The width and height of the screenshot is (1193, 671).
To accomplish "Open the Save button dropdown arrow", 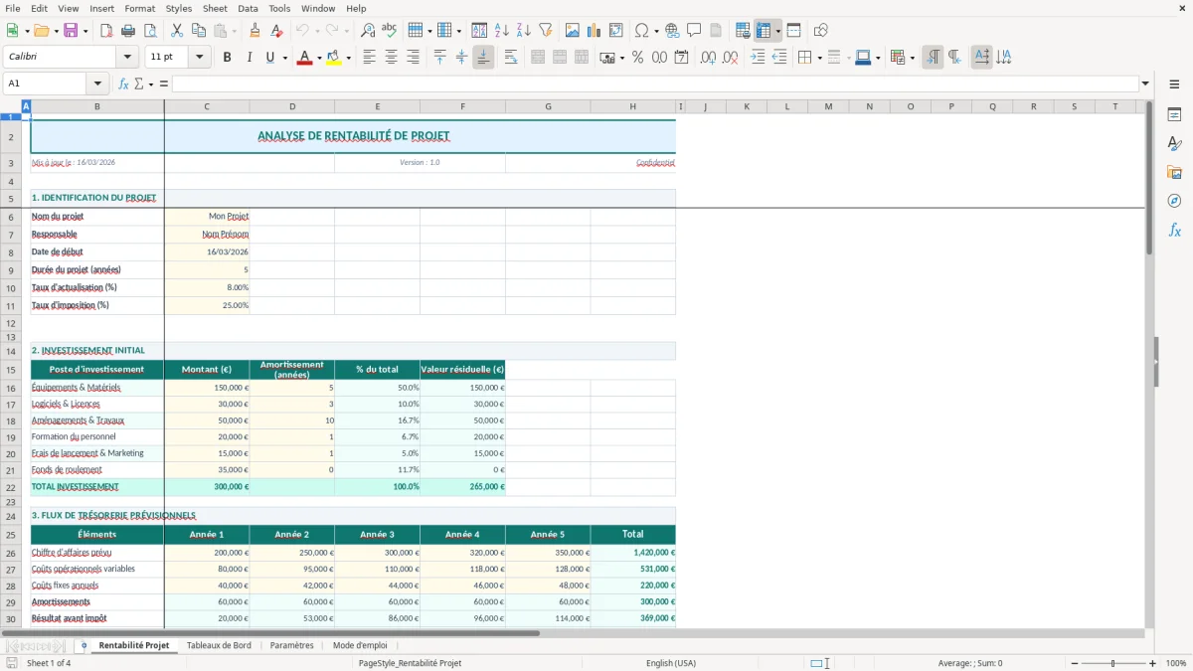I will tap(85, 31).
